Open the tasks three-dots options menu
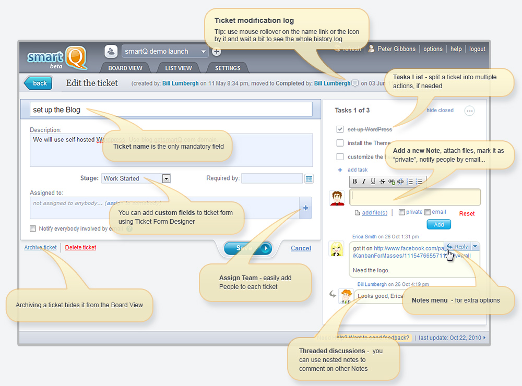The width and height of the screenshot is (522, 386). tap(469, 111)
